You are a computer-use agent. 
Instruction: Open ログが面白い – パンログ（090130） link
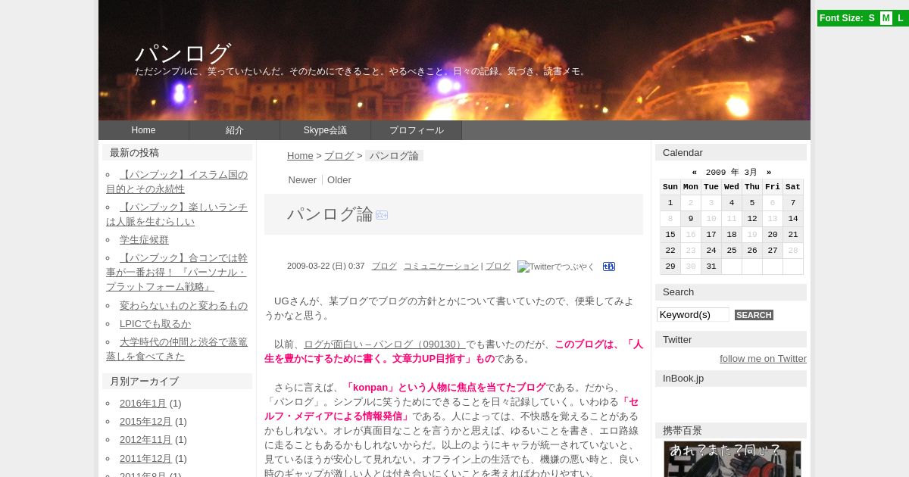point(385,344)
